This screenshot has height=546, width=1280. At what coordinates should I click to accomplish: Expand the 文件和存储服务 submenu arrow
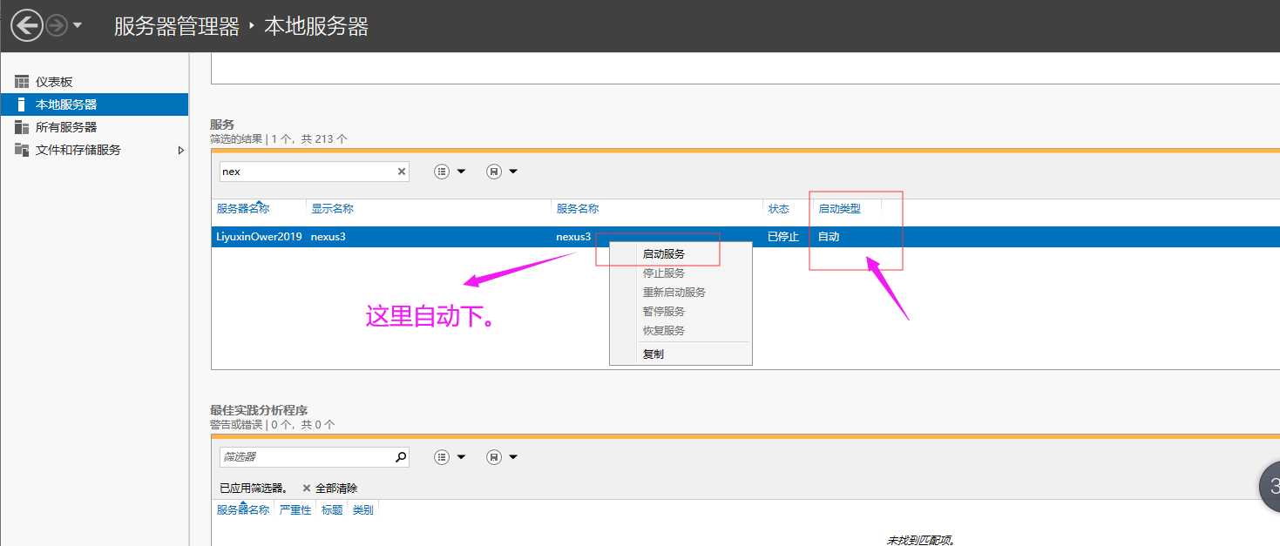181,150
